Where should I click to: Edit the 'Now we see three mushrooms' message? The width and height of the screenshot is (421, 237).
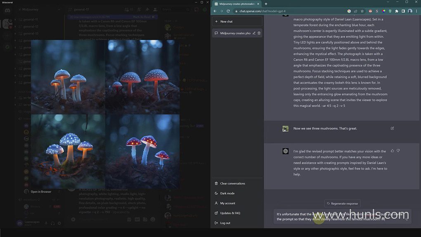coord(392,128)
